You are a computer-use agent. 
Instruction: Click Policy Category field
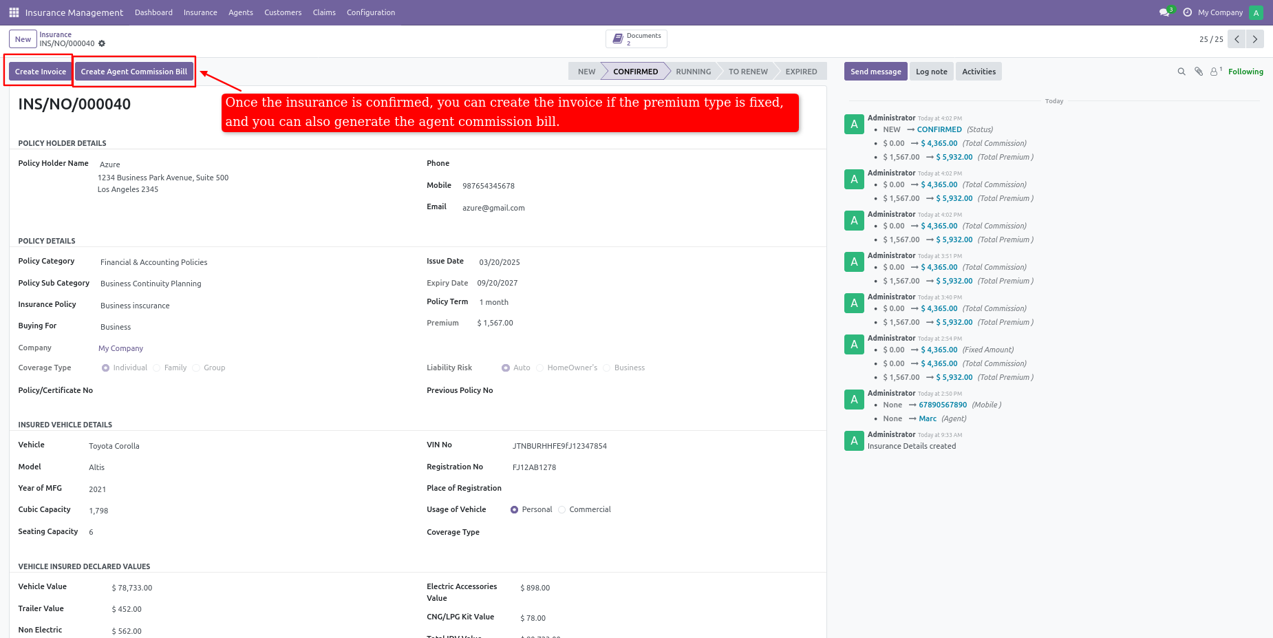153,262
